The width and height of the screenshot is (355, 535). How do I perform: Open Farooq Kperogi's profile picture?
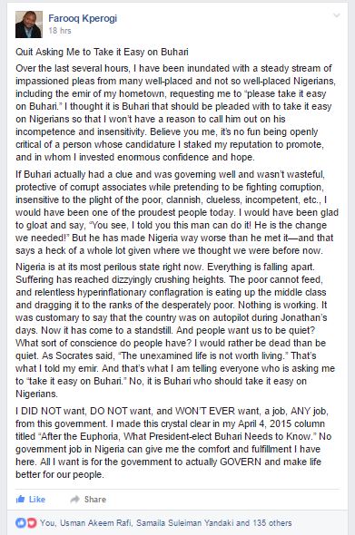coord(29,24)
